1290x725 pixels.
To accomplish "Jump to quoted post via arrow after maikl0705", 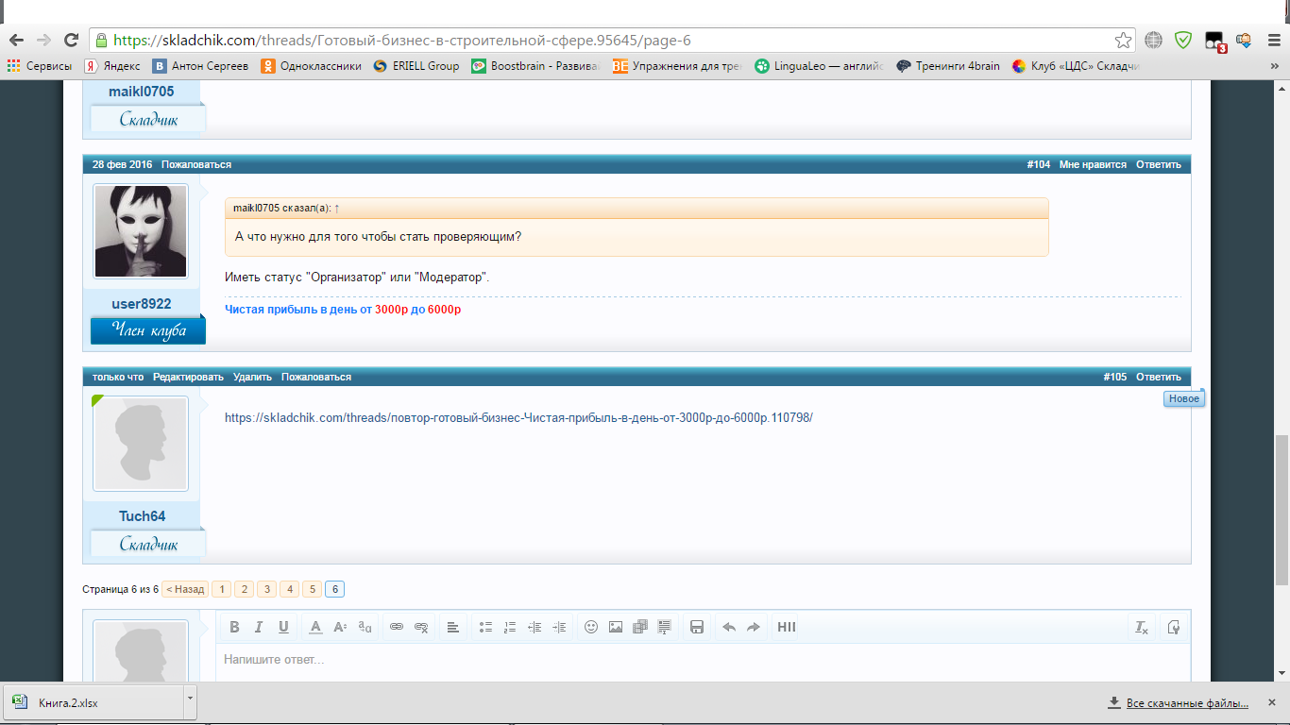I will [x=337, y=208].
